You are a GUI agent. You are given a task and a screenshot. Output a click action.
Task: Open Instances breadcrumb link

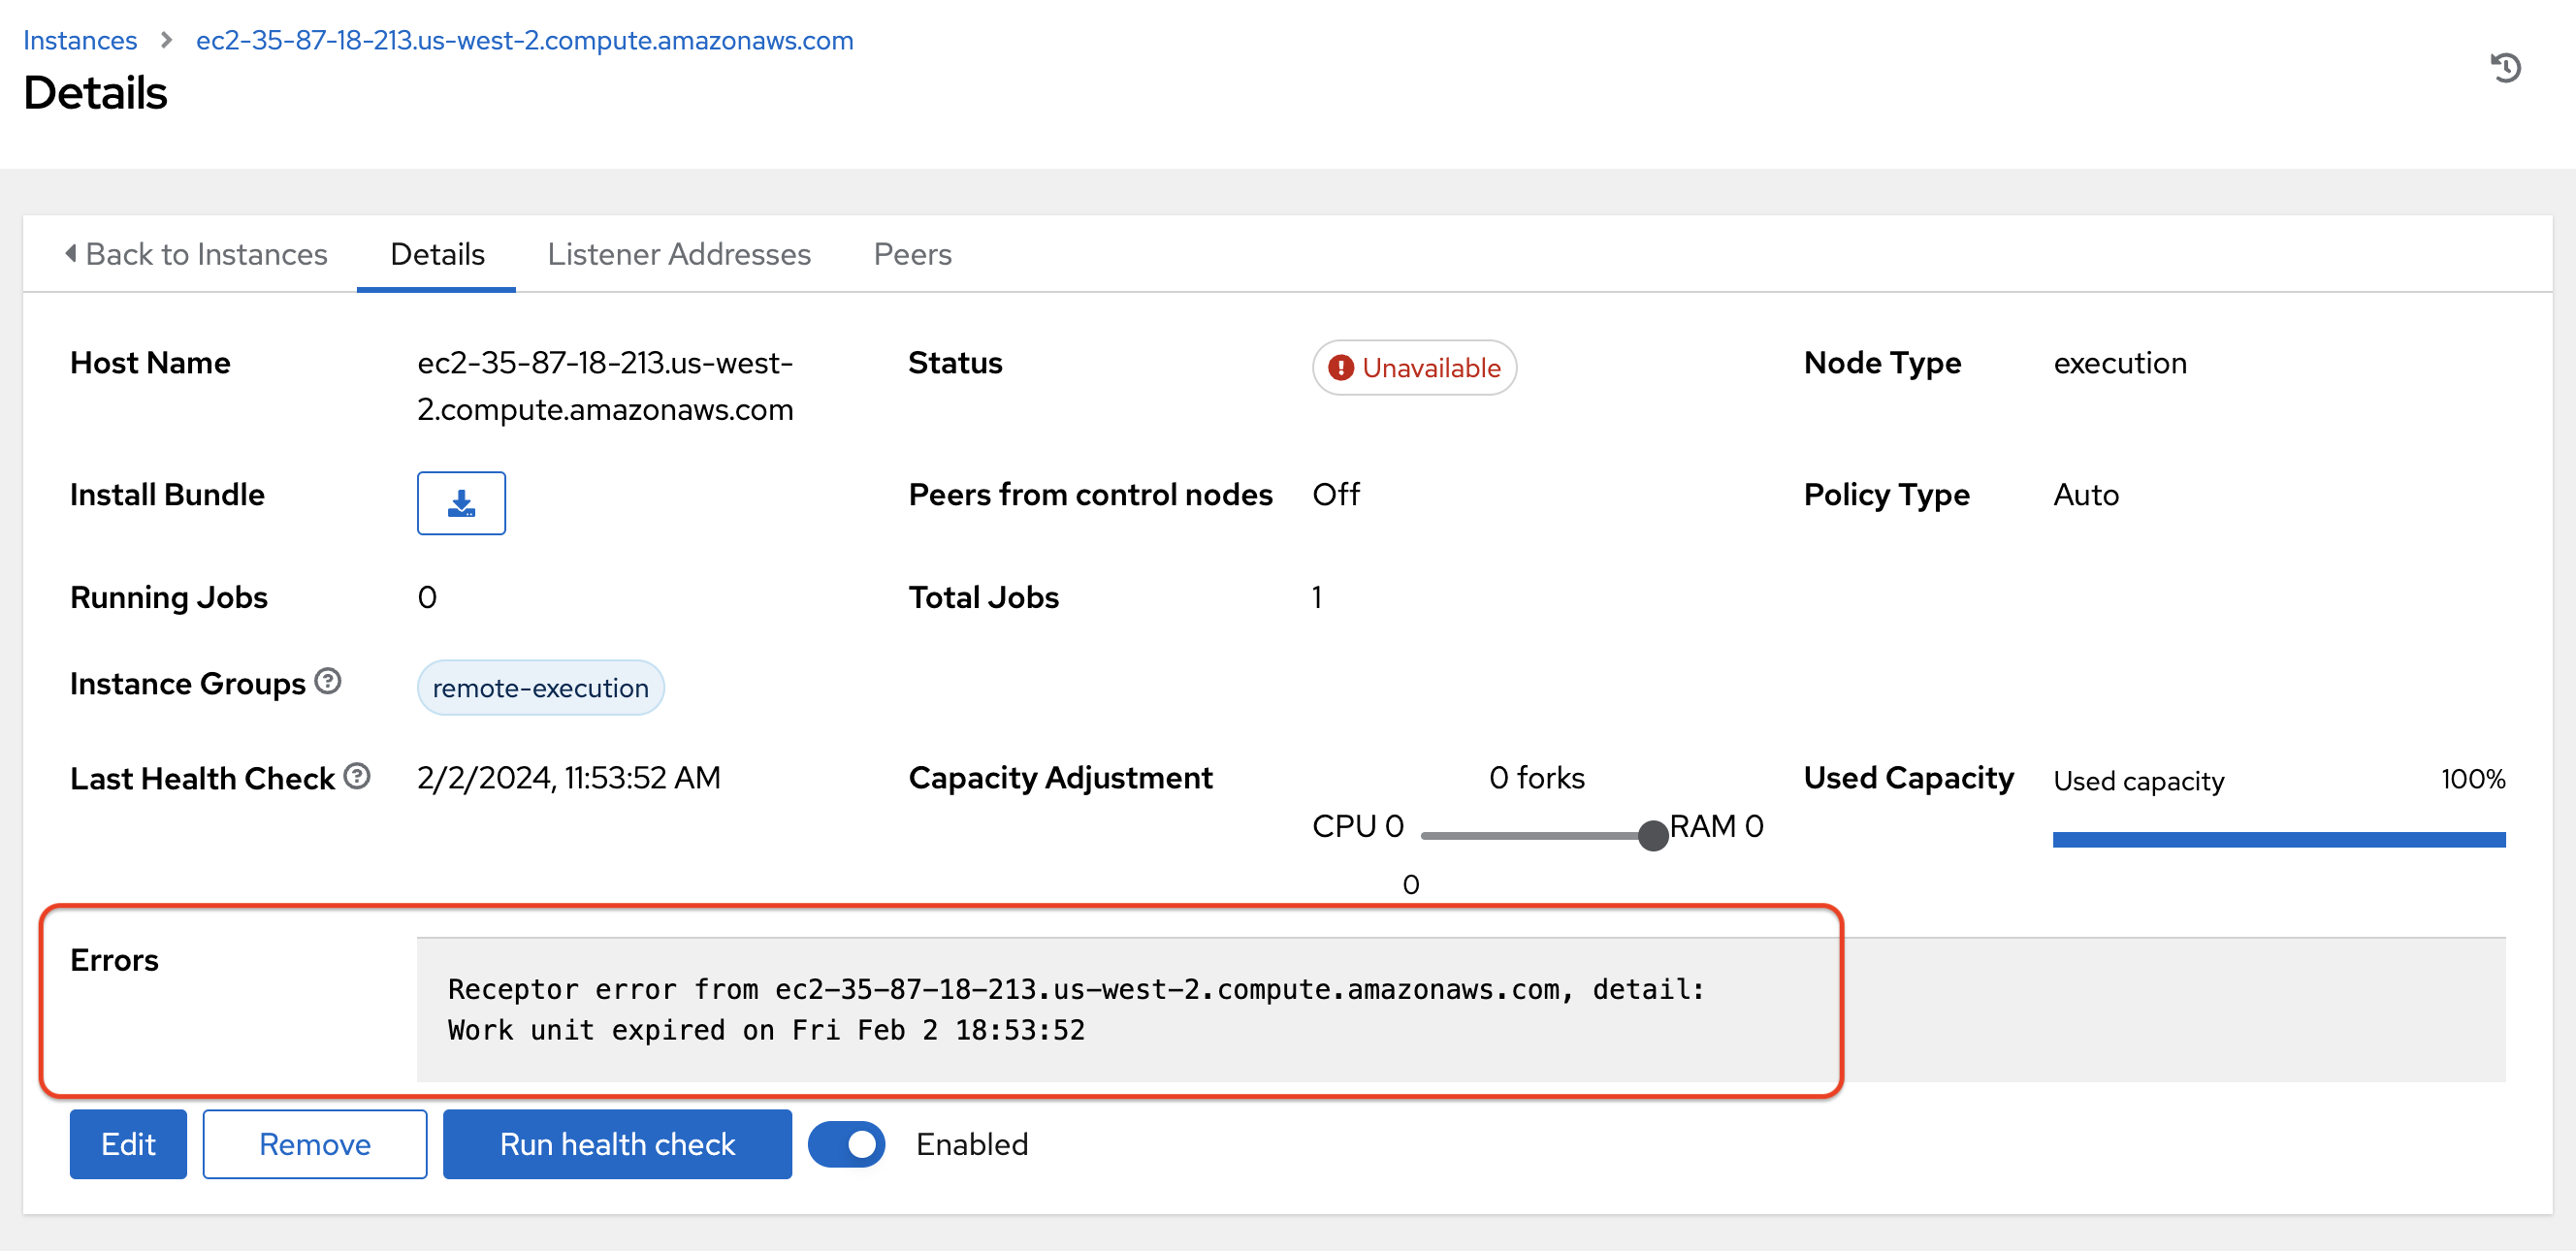(x=80, y=40)
